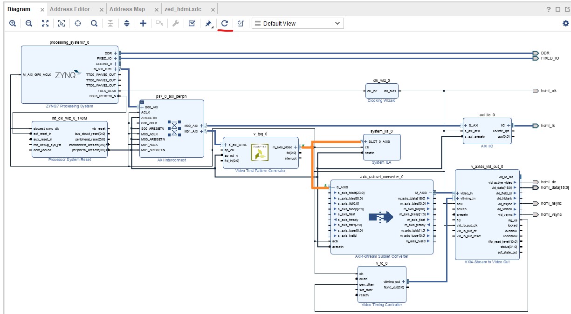Image resolution: width=571 pixels, height=314 pixels.
Task: Expand the ps7_0_axi_periph block hierarchy
Action: click(142, 102)
